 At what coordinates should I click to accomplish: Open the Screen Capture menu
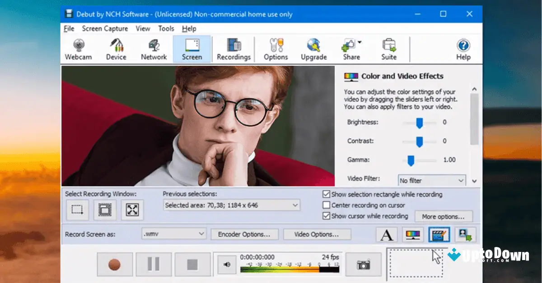click(x=105, y=28)
